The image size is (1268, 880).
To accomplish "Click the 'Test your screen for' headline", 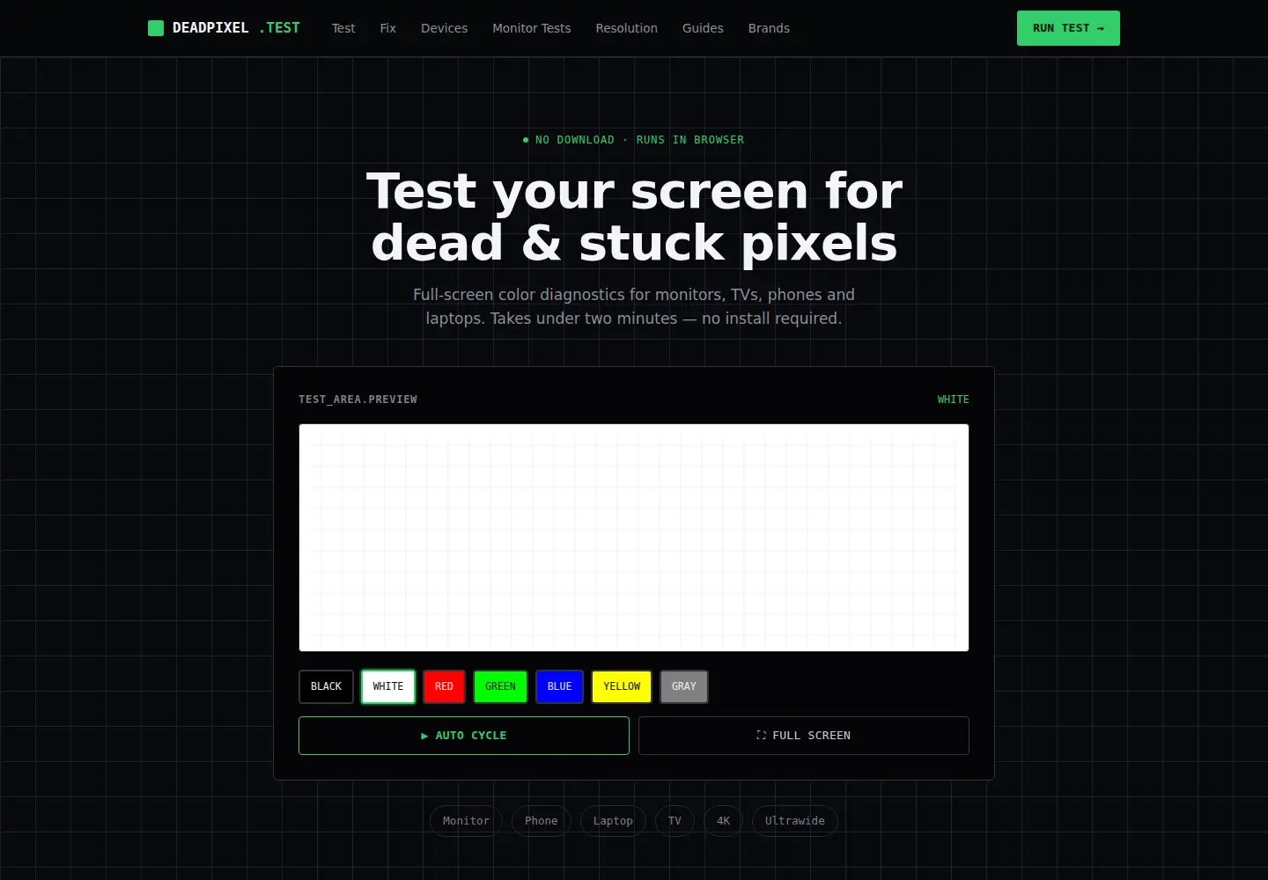I will pos(634,190).
